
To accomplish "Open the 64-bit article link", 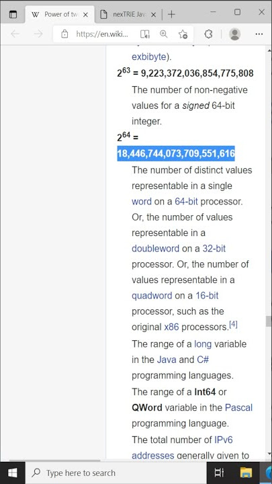I will click(x=186, y=202).
